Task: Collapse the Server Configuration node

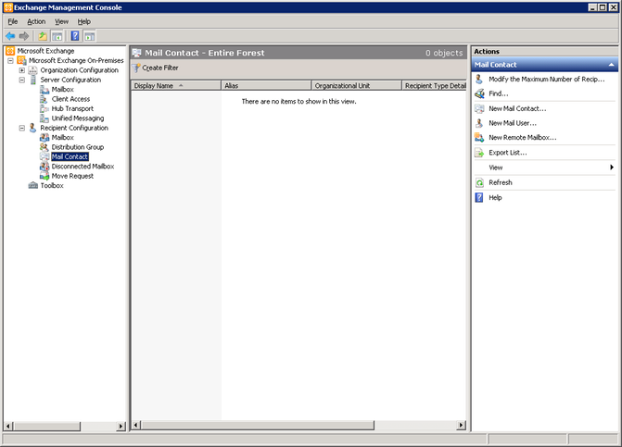Action: click(22, 80)
